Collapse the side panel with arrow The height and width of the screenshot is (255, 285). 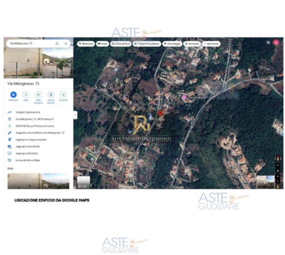tap(75, 115)
